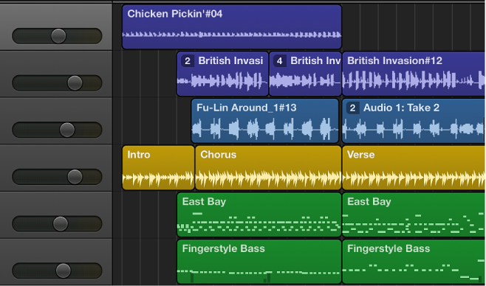Select the first East Bay MIDI region

(259, 215)
